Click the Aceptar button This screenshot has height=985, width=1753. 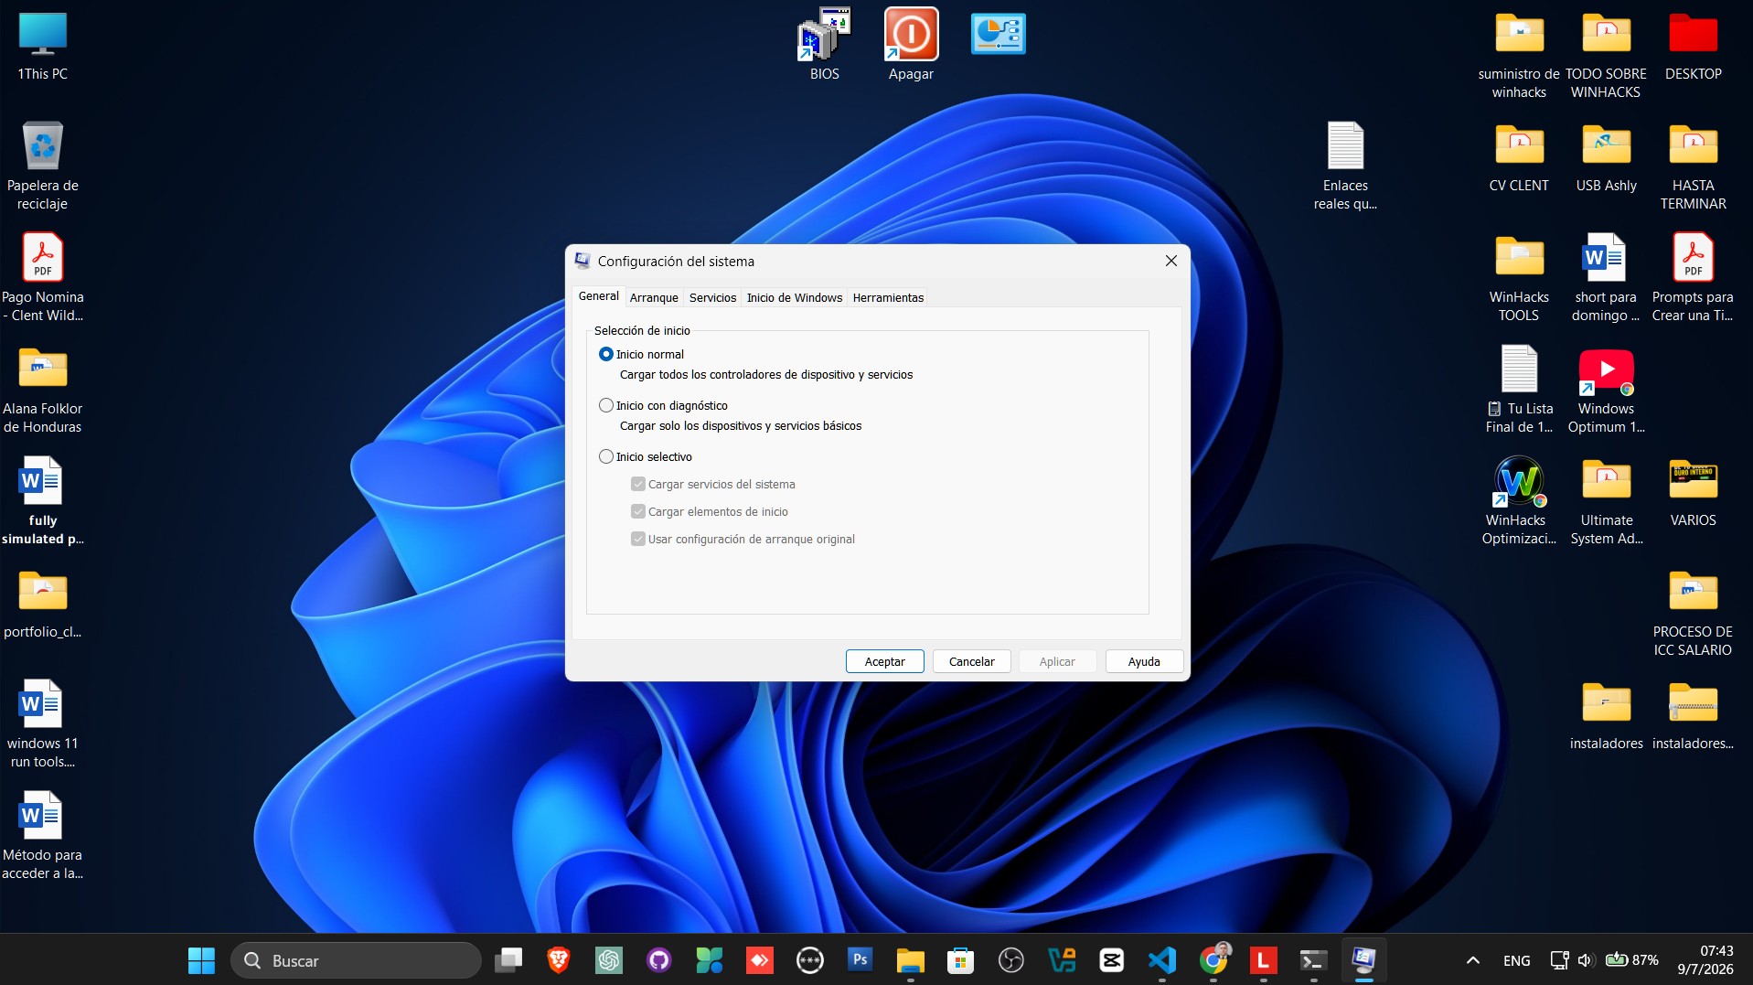coord(884,661)
